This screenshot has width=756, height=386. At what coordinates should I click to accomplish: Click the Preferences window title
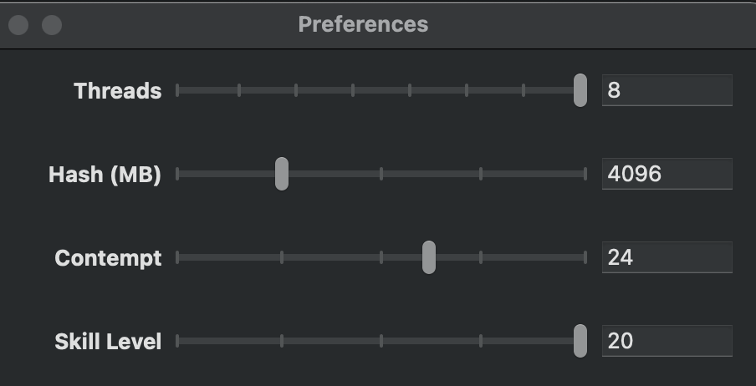(x=363, y=24)
